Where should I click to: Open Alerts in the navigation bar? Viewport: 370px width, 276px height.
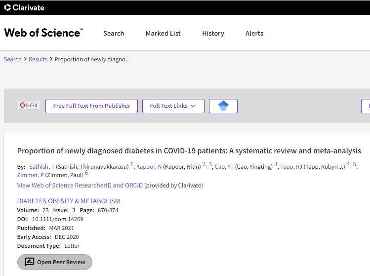[254, 34]
